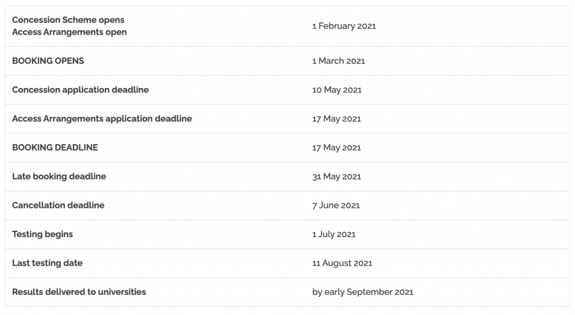575x315 pixels.
Task: Select the '1 March 2021' date
Action: 339,61
